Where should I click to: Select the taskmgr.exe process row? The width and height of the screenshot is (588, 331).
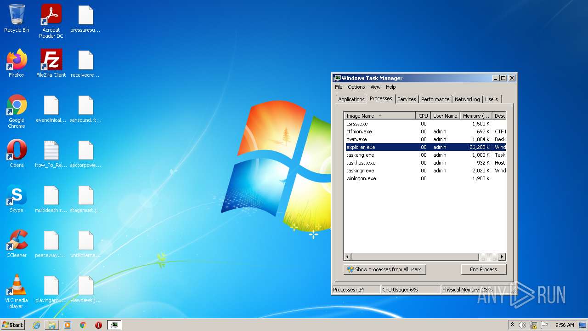click(425, 171)
